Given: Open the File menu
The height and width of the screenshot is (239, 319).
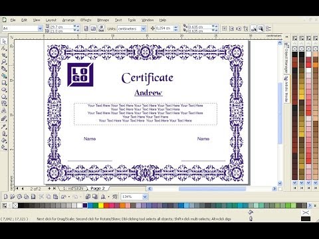Looking at the screenshot, I should coord(13,20).
